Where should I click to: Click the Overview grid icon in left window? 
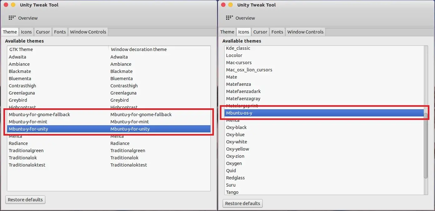(12, 18)
